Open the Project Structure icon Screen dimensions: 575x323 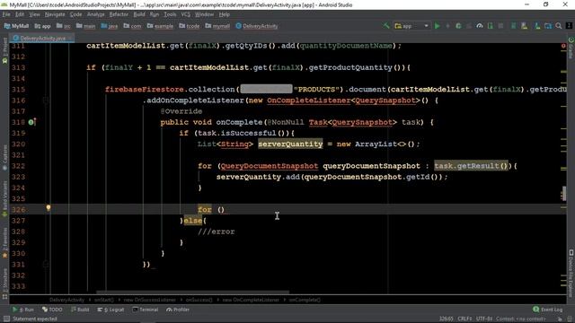tap(548, 26)
